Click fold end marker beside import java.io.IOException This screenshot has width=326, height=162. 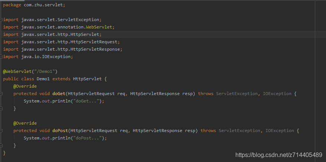[x=1, y=57]
